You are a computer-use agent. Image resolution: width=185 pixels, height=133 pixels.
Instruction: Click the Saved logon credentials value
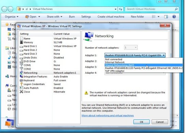(57, 84)
